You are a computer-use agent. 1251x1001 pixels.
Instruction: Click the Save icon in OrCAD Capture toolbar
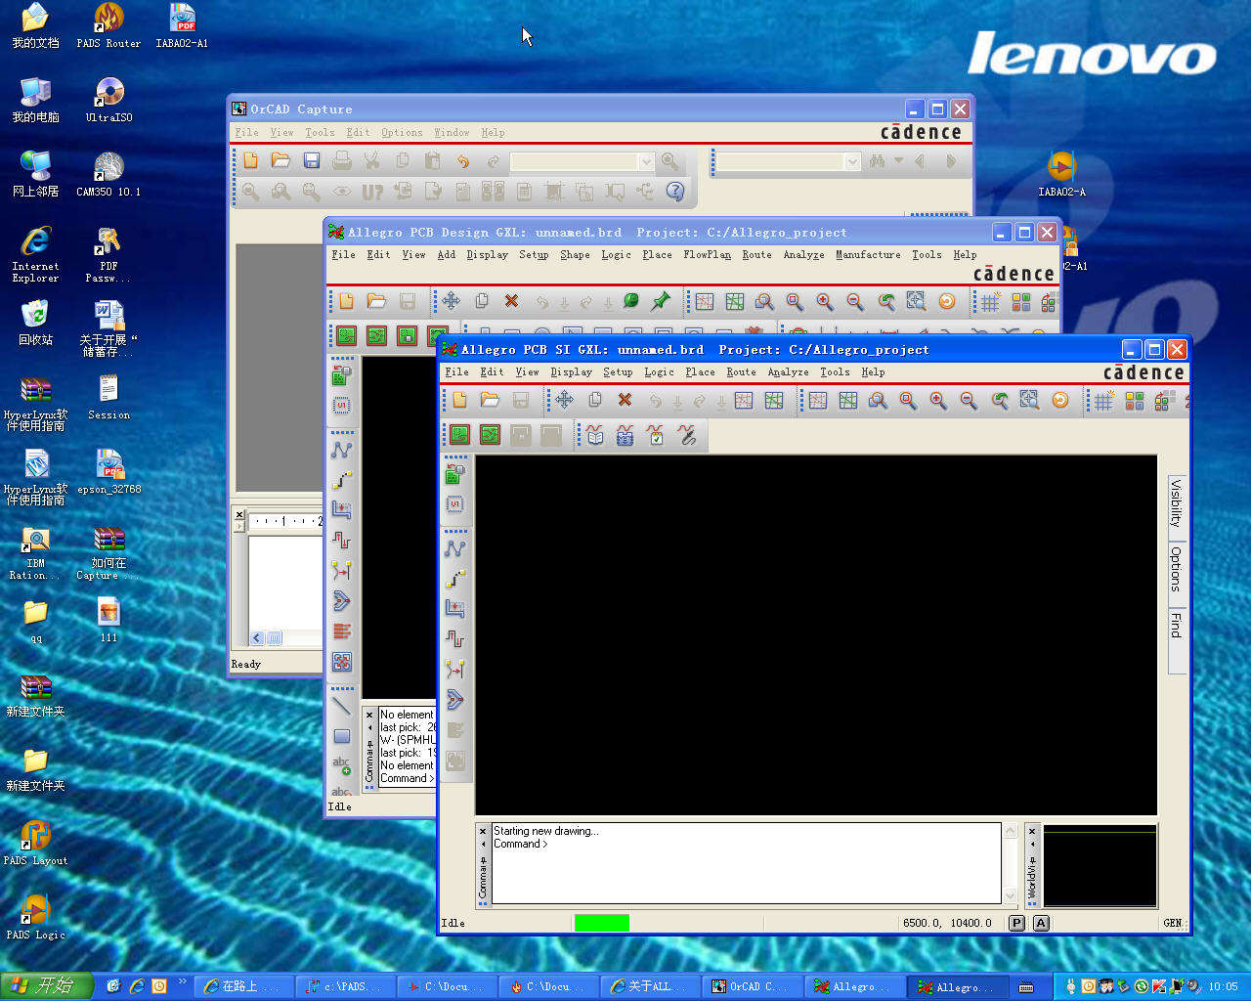click(312, 160)
